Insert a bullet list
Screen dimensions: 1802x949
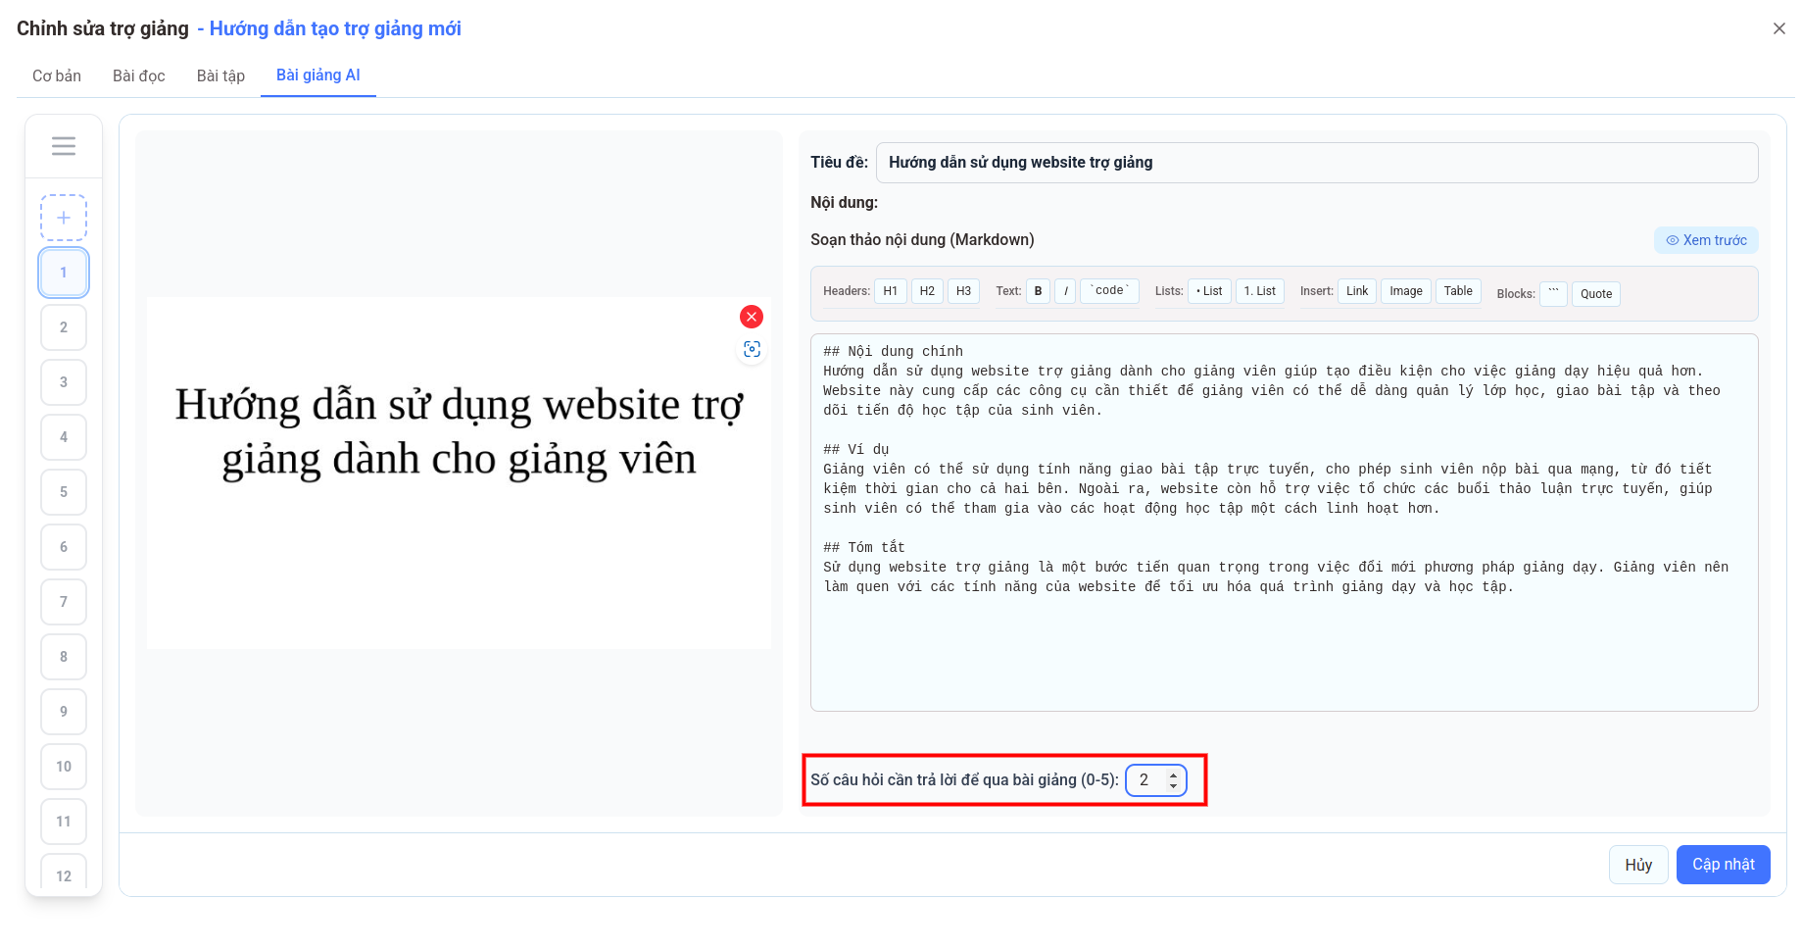tap(1208, 290)
